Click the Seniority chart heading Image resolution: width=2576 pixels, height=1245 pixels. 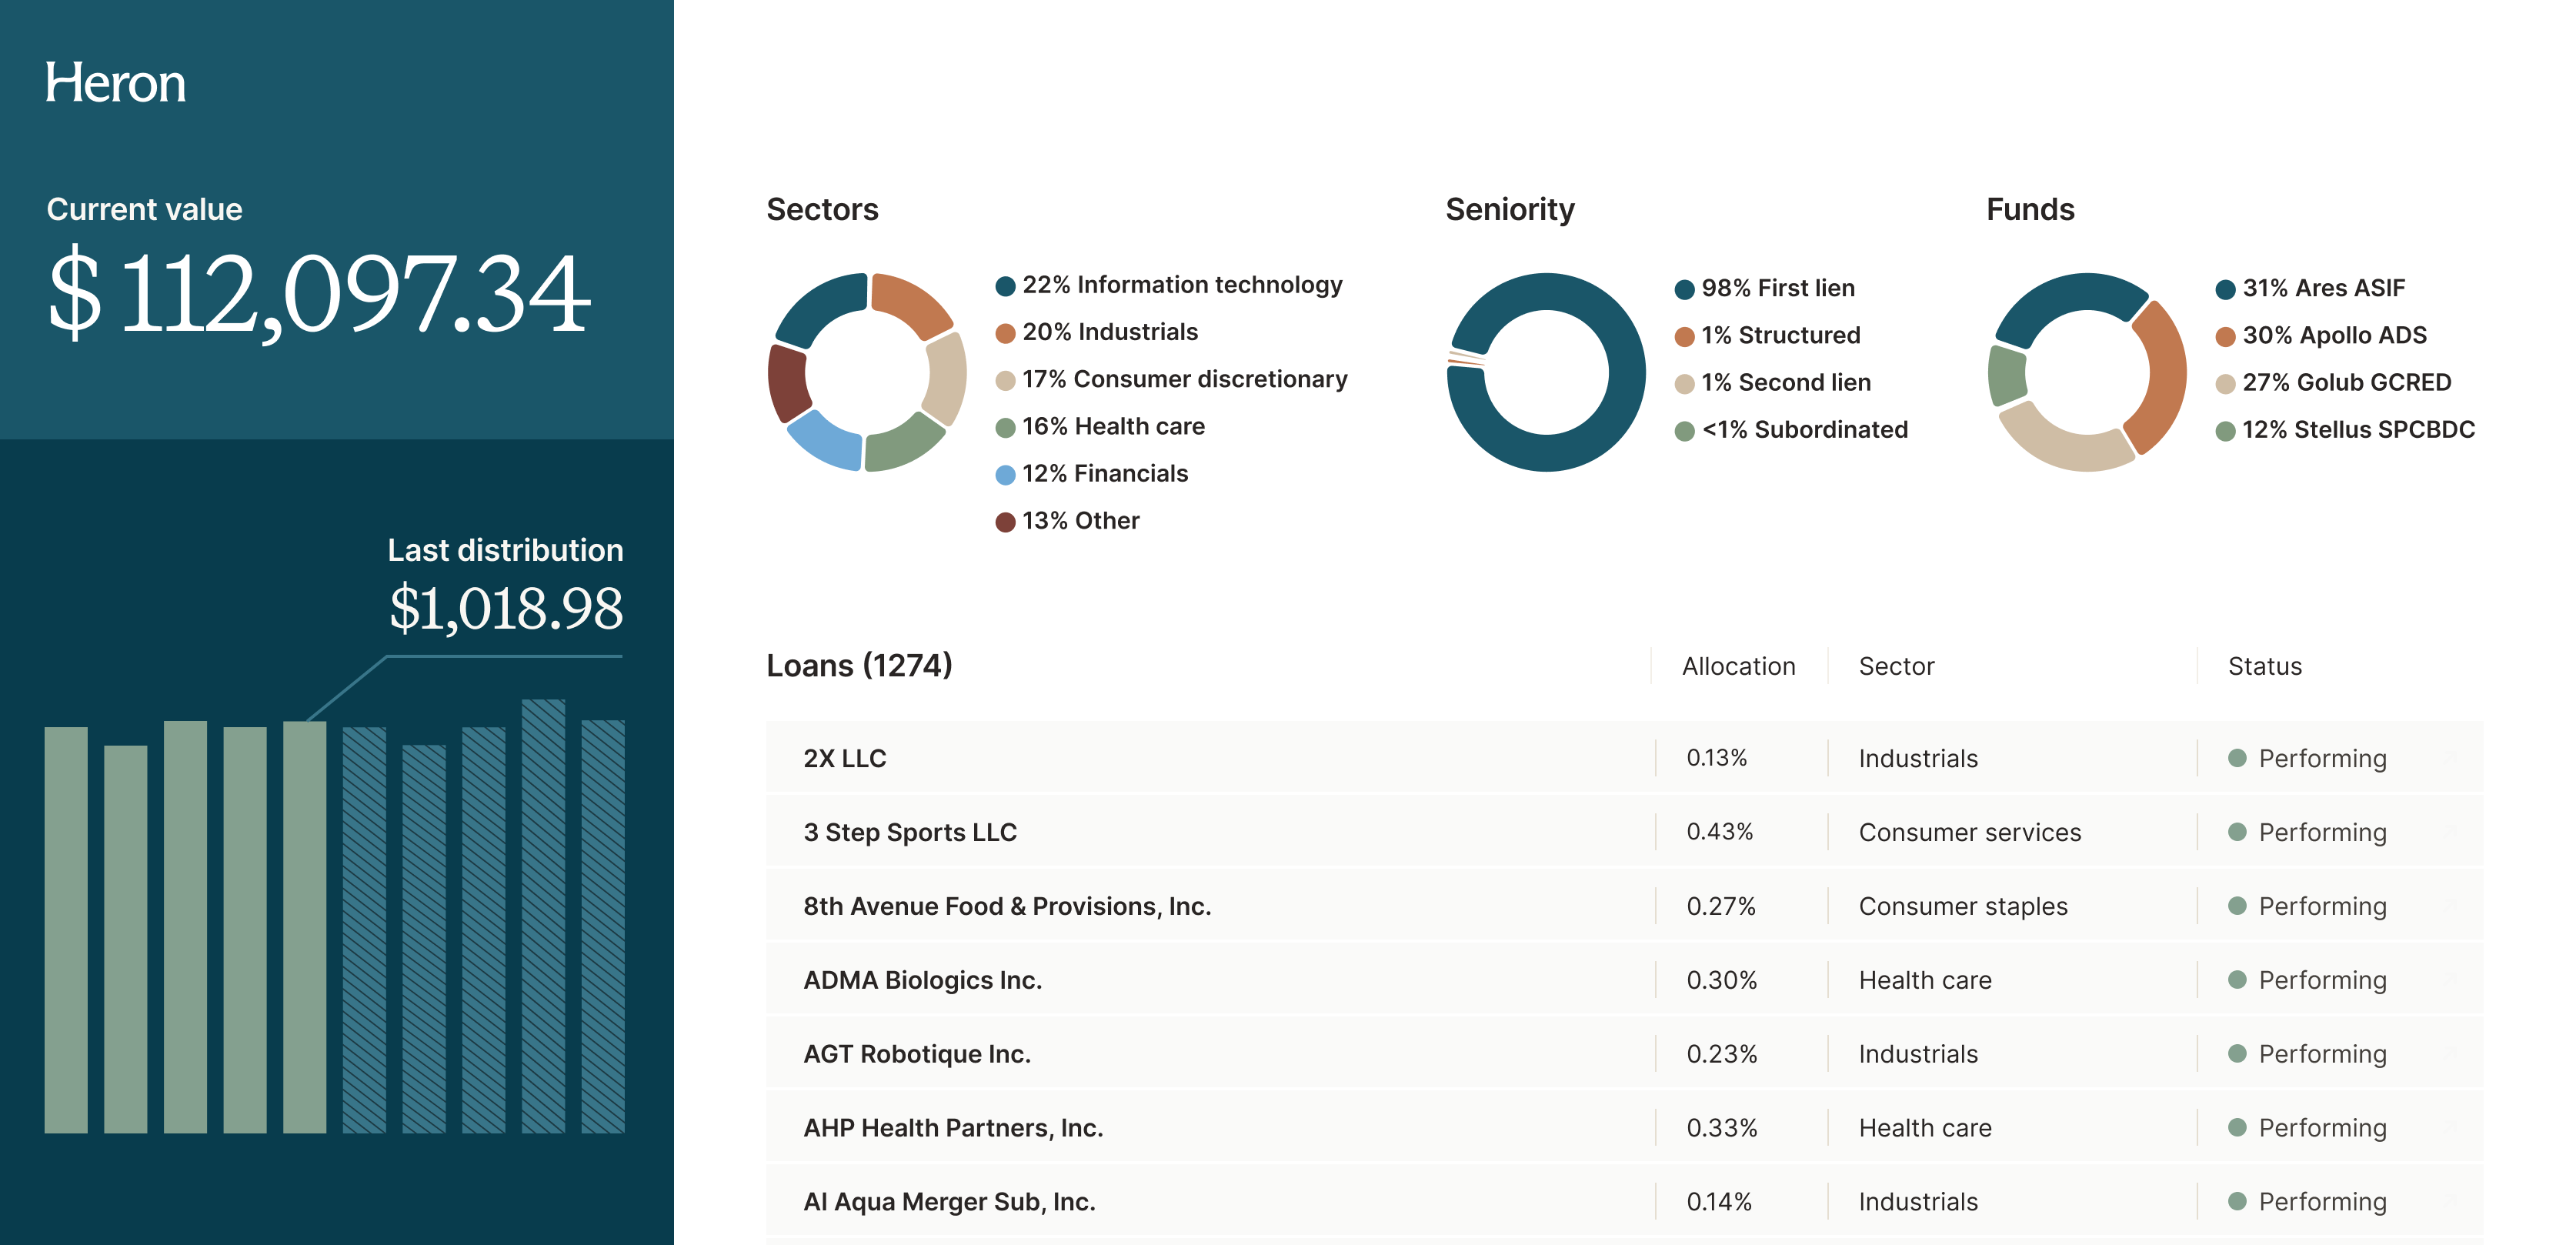click(x=1509, y=209)
